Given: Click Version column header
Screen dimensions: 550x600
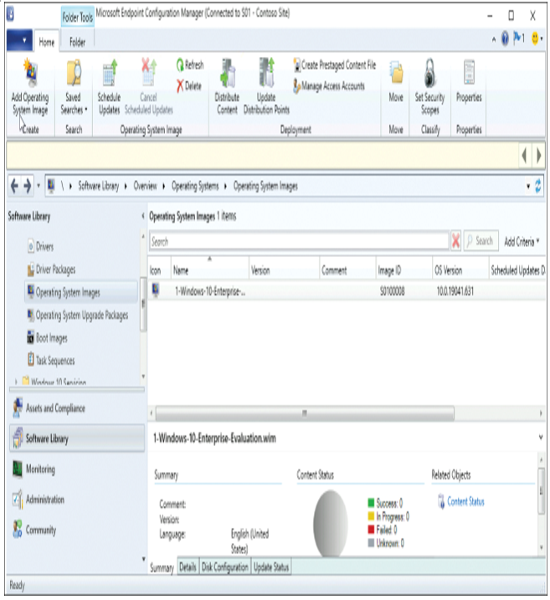Looking at the screenshot, I should click(x=284, y=270).
